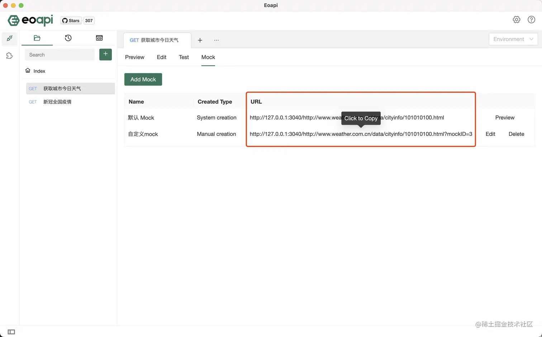Add a new tab with plus icon
542x337 pixels.
pos(200,40)
